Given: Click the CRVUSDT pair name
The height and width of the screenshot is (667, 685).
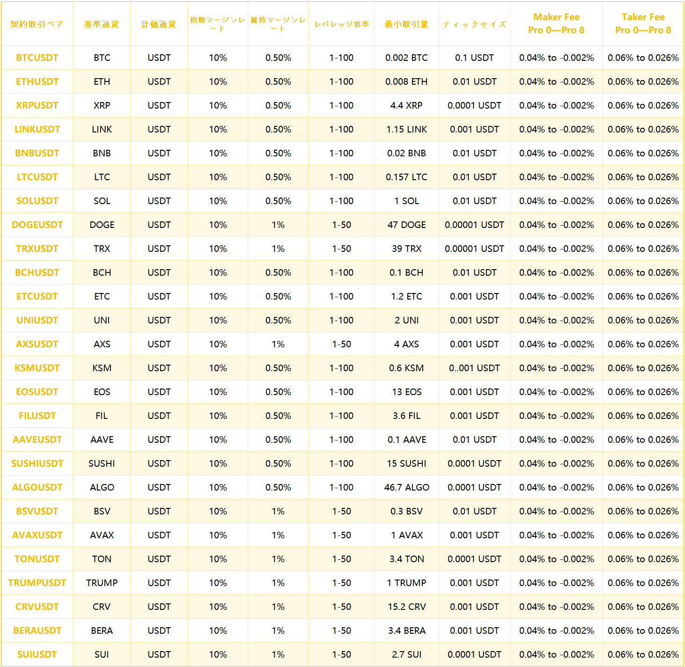Looking at the screenshot, I should point(37,607).
